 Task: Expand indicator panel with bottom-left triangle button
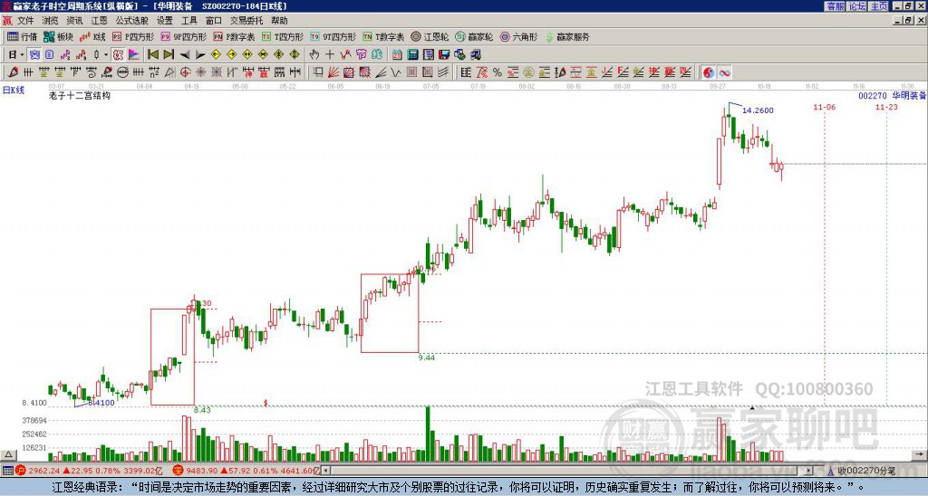click(8, 454)
